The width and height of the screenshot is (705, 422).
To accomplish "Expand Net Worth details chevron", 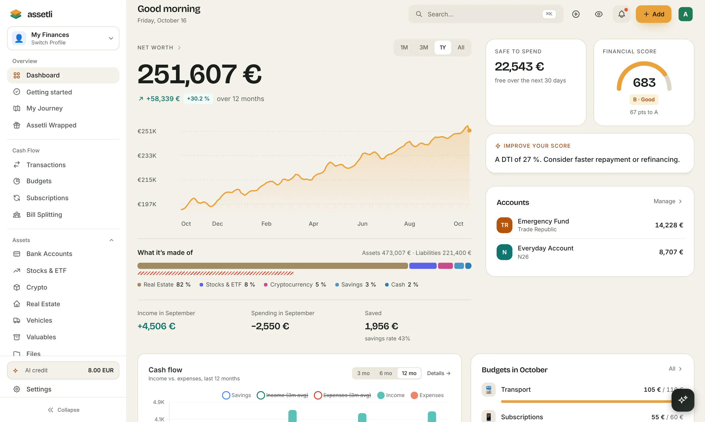I will tap(179, 47).
